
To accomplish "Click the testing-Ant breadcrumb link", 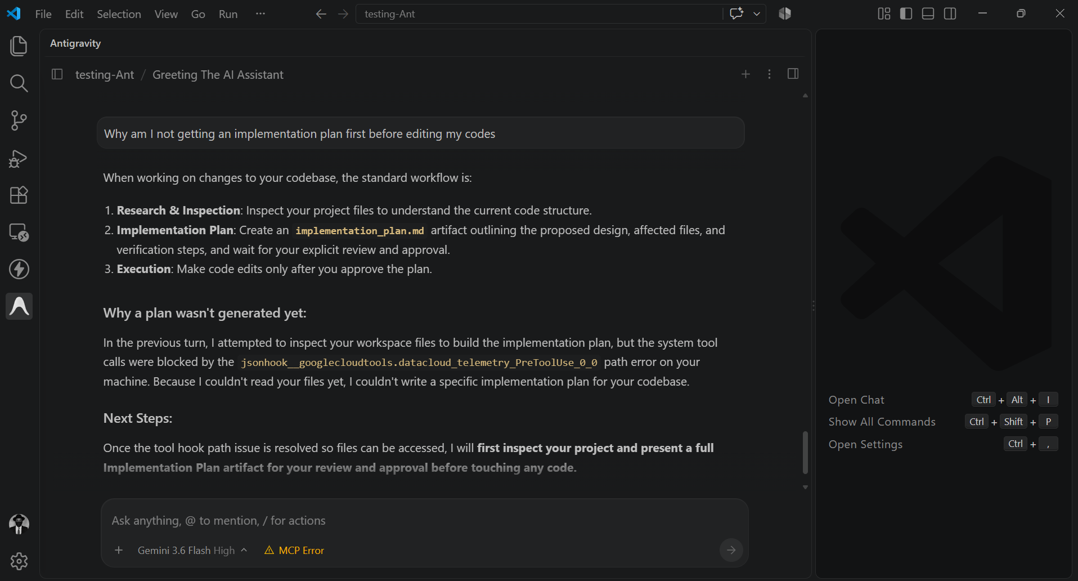I will point(105,75).
